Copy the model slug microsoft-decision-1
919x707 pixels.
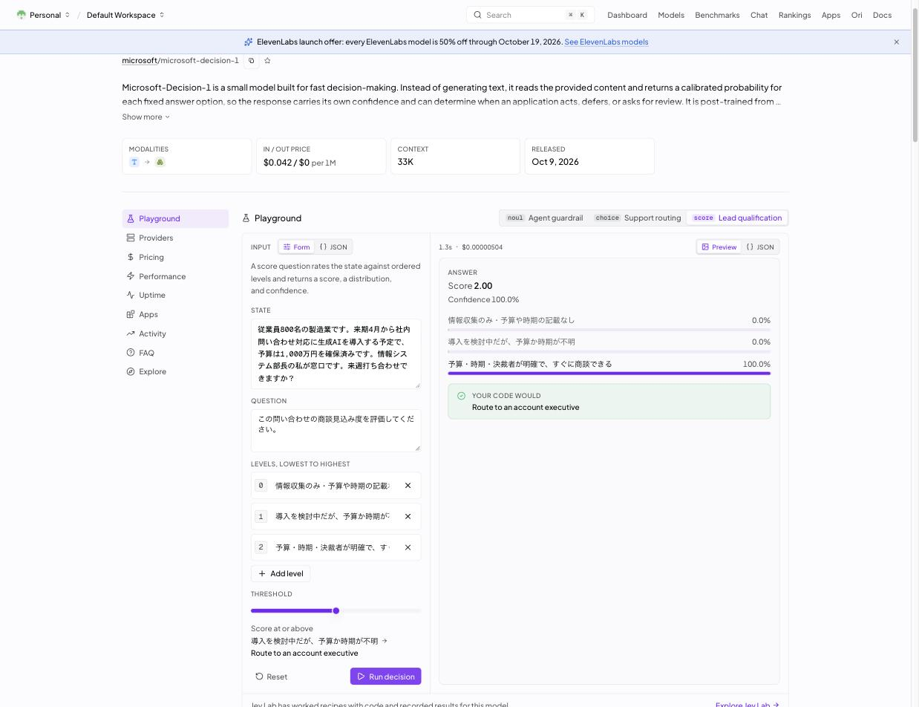[x=252, y=60]
